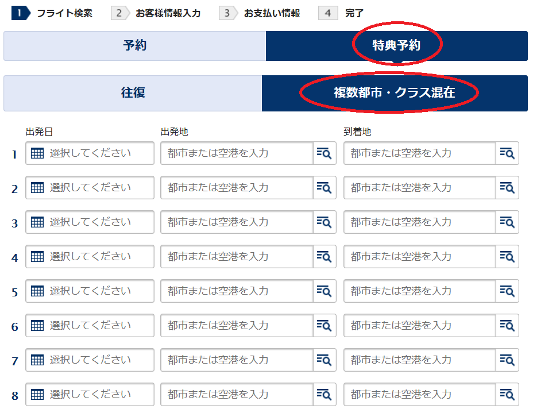Click row 2 到着地 airport search icon
The width and height of the screenshot is (533, 409).
[507, 188]
